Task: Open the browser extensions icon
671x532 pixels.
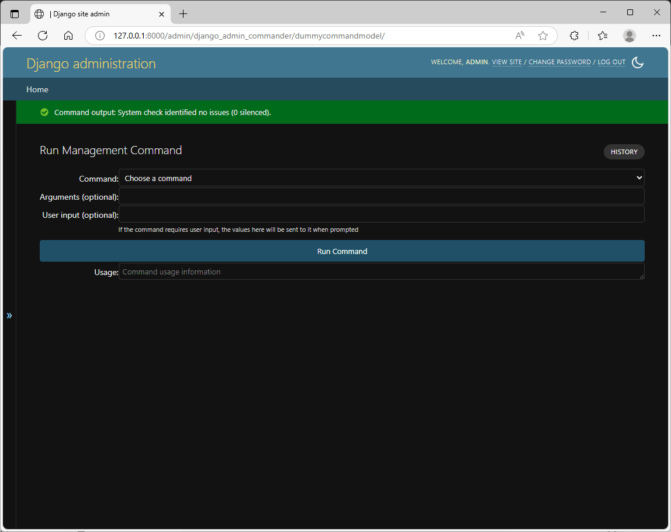Action: pos(573,35)
